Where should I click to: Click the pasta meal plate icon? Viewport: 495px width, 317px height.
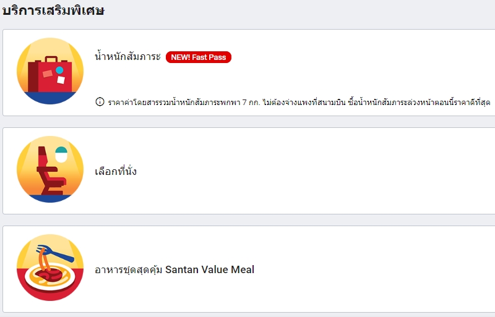click(x=49, y=268)
